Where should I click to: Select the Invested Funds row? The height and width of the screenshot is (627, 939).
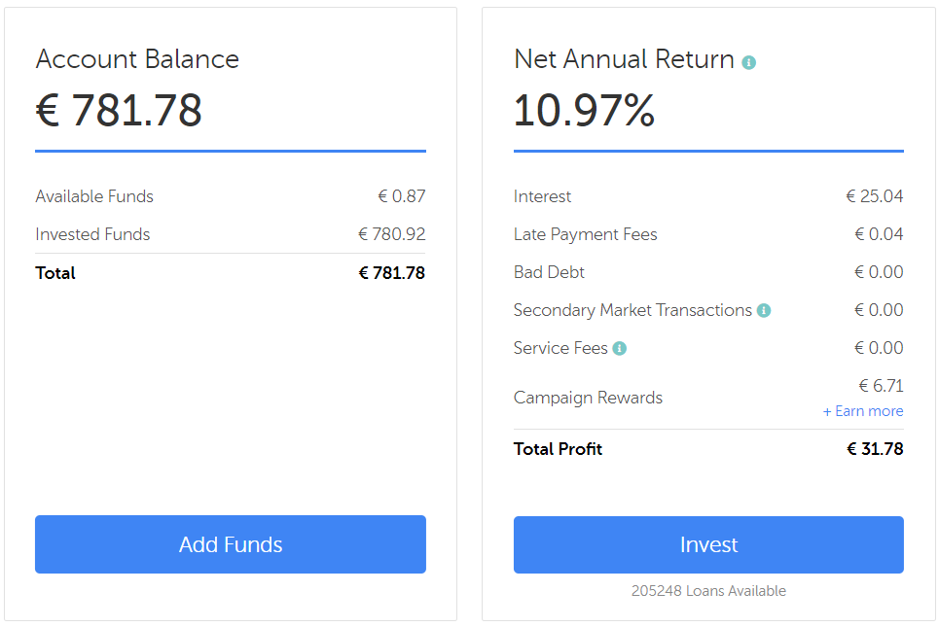point(231,234)
